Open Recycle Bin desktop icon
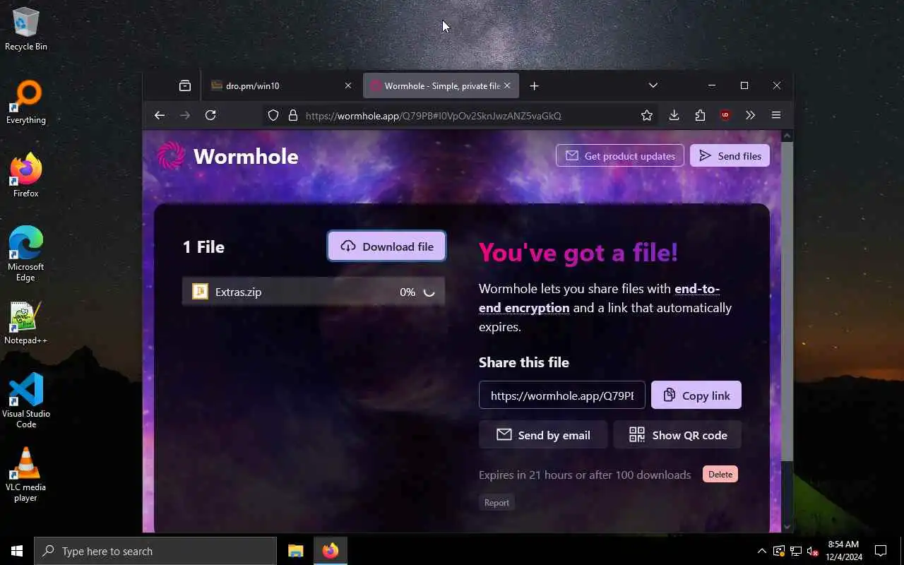This screenshot has height=565, width=904. click(x=26, y=29)
